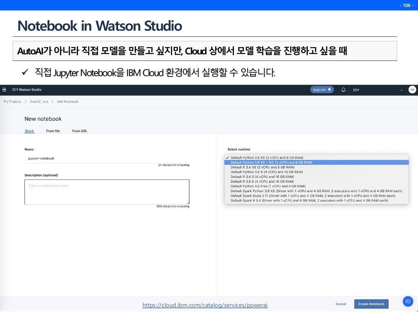Choose Default Python 3.6 XS + DO runtime
This screenshot has width=418, height=314.
271,162
